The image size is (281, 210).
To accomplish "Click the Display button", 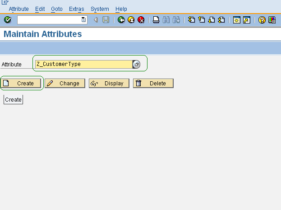I will pos(109,83).
